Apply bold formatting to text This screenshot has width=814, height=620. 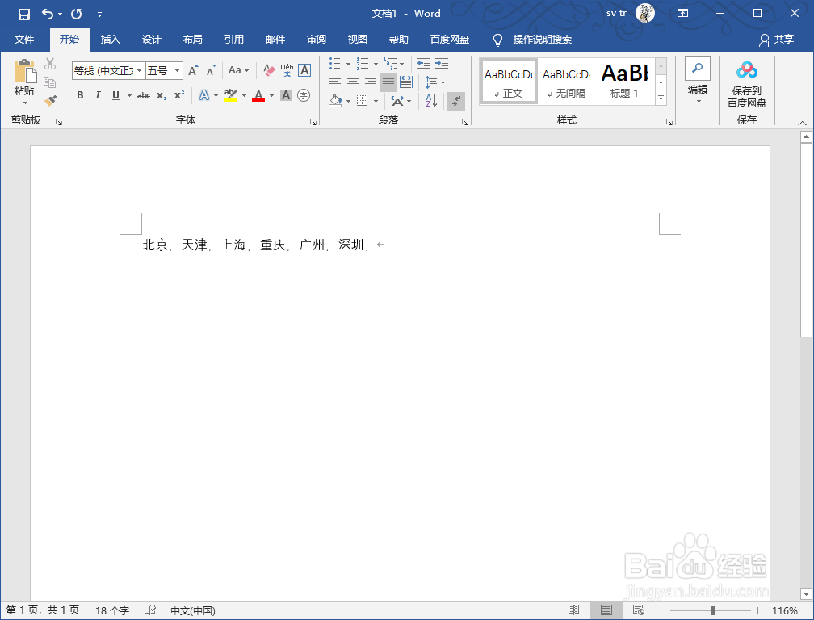[80, 95]
